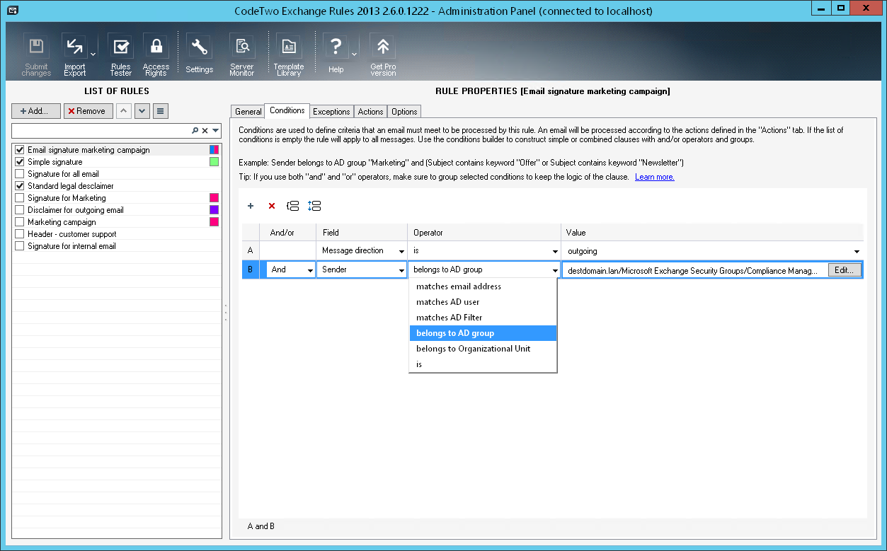Expand the rules search filter dropdown arrow
Viewport: 887px width, 551px height.
216,131
